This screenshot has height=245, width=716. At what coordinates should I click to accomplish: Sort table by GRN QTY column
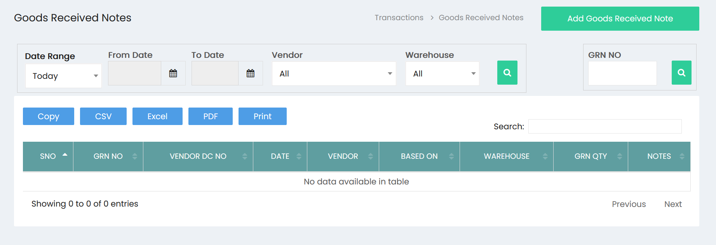[591, 156]
